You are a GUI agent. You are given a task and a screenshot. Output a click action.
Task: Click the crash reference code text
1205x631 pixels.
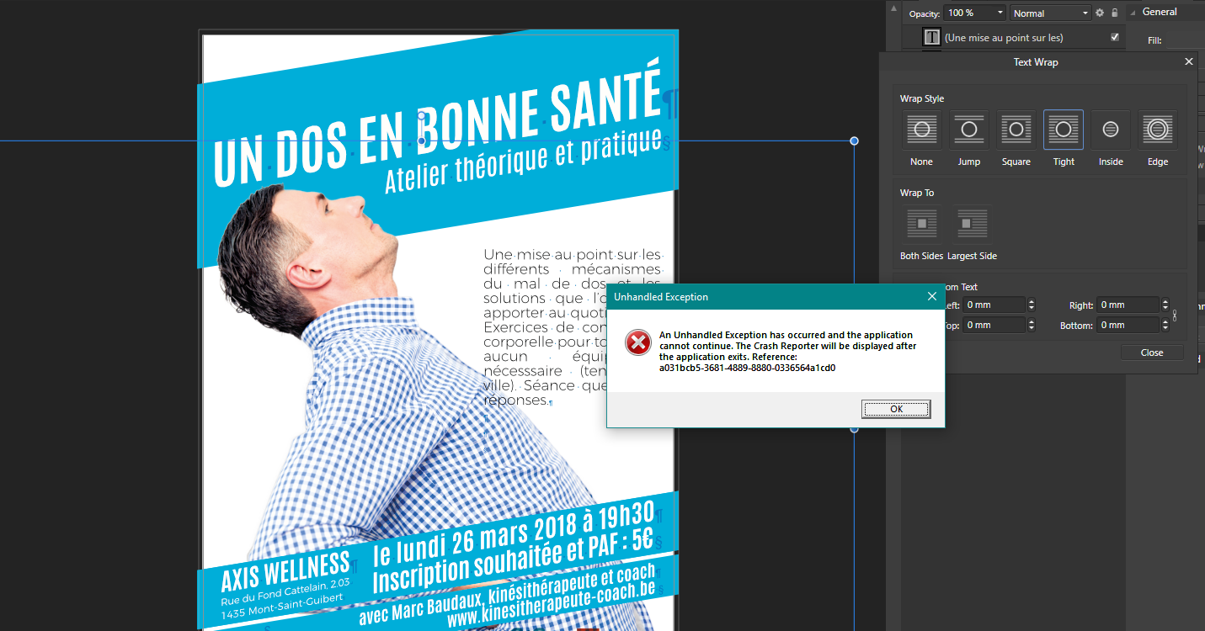(x=747, y=368)
